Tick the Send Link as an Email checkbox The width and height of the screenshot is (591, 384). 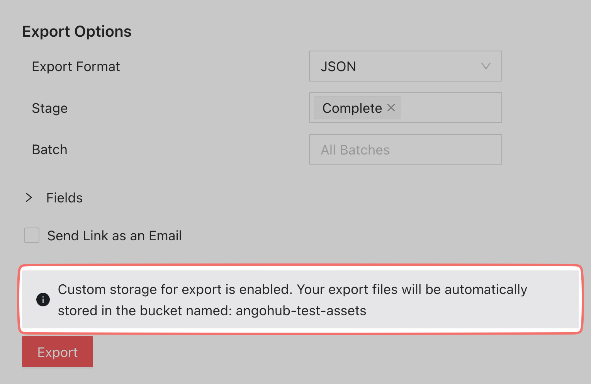32,235
